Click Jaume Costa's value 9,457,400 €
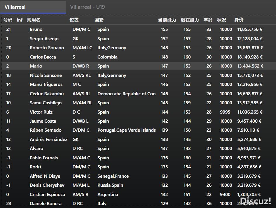The width and height of the screenshot is (276, 208). [x=249, y=121]
